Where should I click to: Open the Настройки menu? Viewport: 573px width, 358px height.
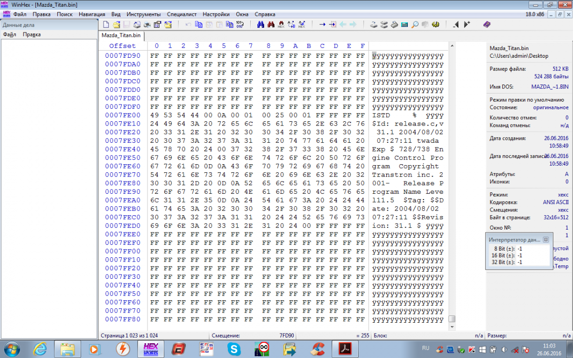(216, 14)
